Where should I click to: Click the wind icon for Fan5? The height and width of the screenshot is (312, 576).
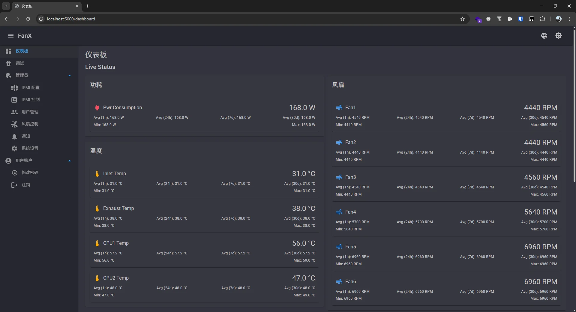(x=339, y=247)
